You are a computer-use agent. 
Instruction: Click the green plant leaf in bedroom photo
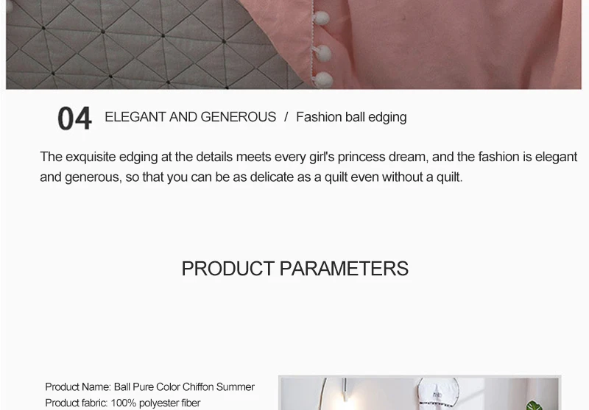[535, 406]
